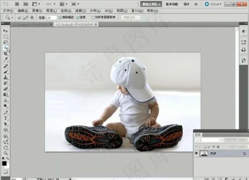Select the Gradient tool
The height and width of the screenshot is (180, 249).
[x=5, y=94]
